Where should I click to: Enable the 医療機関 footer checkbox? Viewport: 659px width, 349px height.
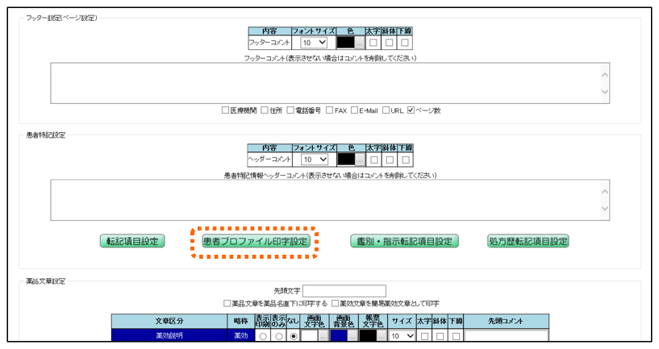[226, 110]
